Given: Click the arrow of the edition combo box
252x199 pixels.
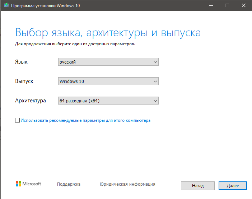Looking at the screenshot, I should [x=155, y=82].
